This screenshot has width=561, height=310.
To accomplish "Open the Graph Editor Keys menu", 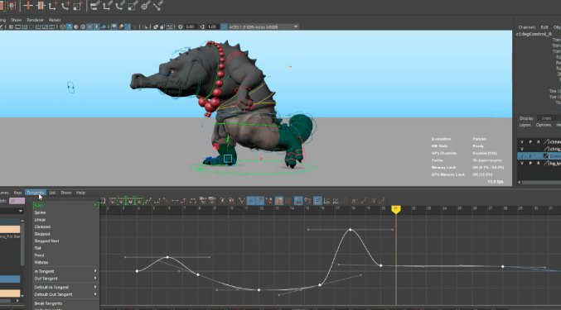I will [17, 193].
